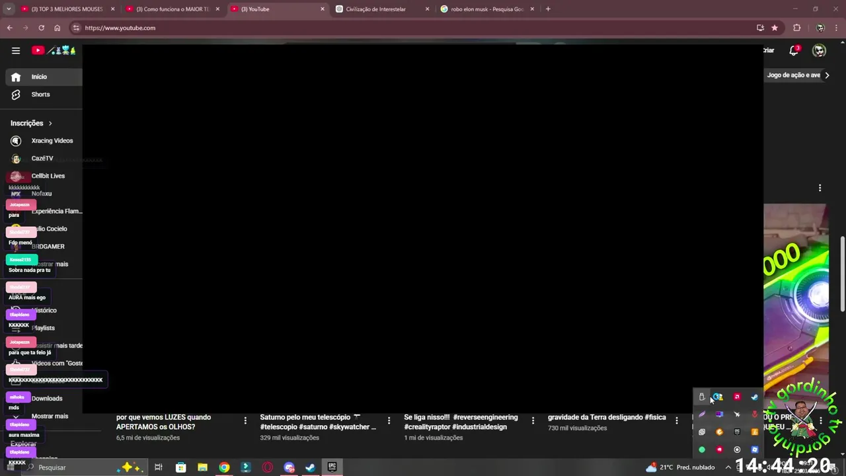
Task: Open Microsoft Store from taskbar
Action: tap(180, 467)
